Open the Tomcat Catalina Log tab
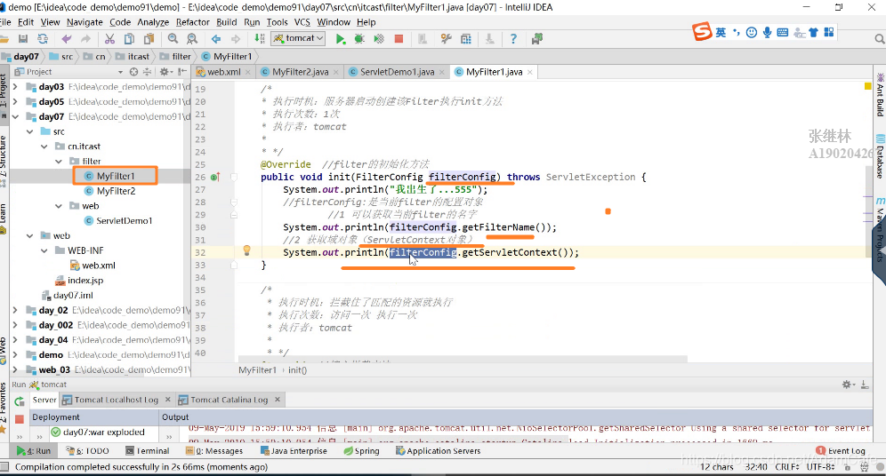886x476 pixels. pyautogui.click(x=229, y=400)
